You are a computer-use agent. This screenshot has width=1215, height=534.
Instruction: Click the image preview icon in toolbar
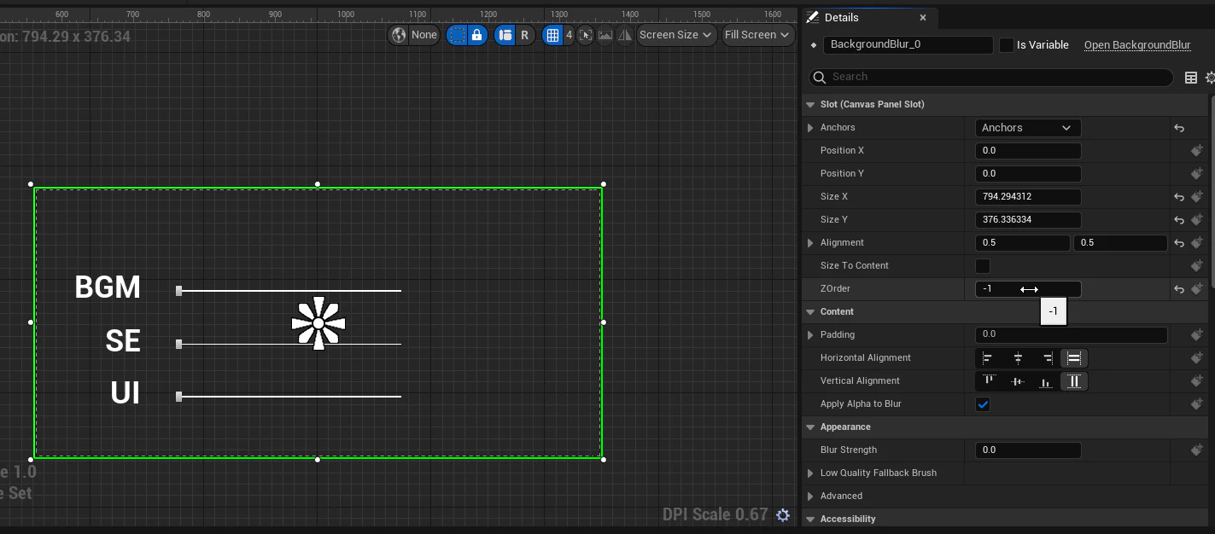605,35
